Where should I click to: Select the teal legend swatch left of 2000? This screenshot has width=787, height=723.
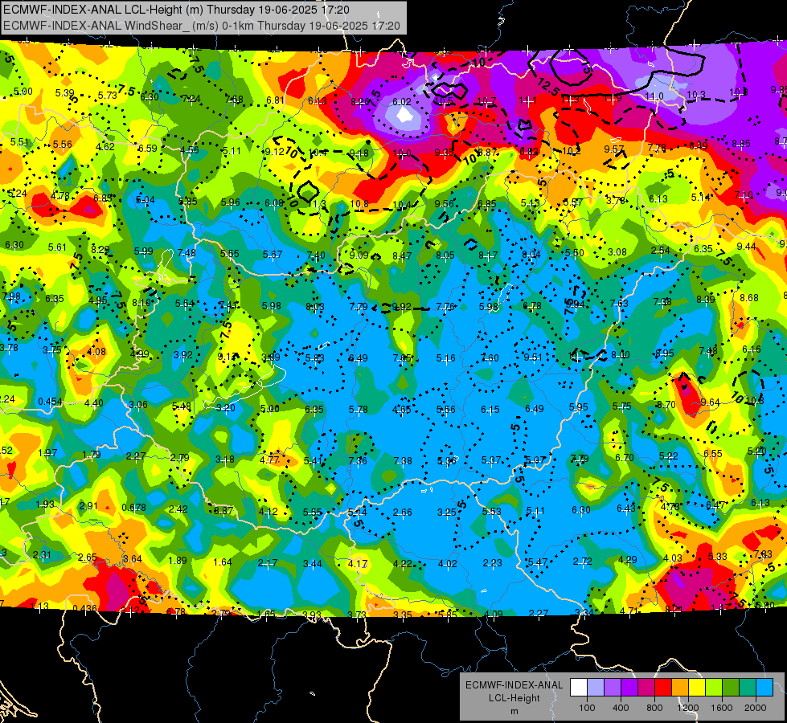tap(748, 688)
